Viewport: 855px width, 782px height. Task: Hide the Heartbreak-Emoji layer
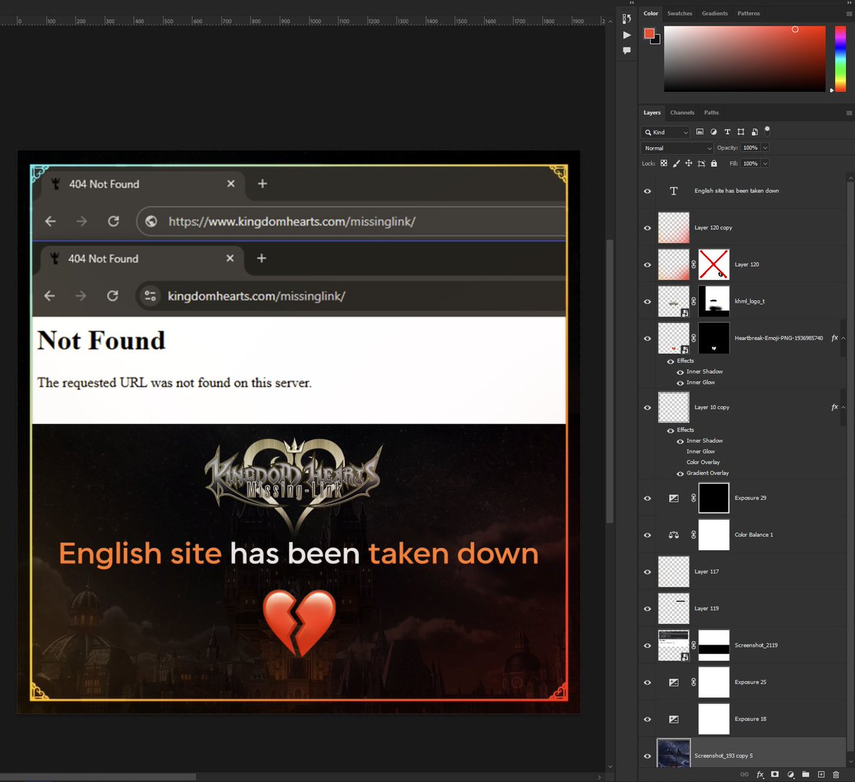coord(647,339)
